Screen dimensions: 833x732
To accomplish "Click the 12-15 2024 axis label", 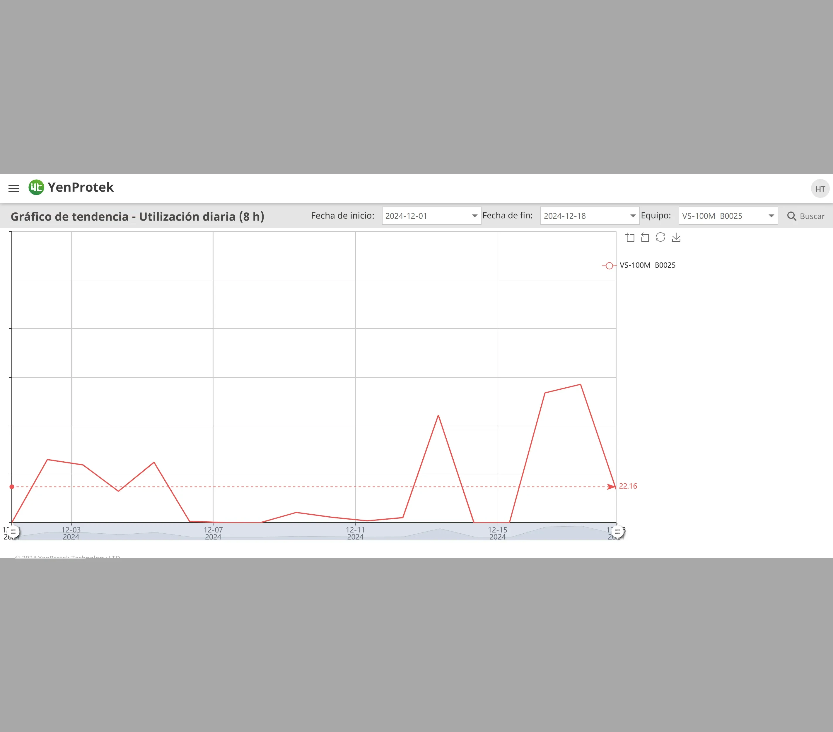I will click(x=498, y=533).
